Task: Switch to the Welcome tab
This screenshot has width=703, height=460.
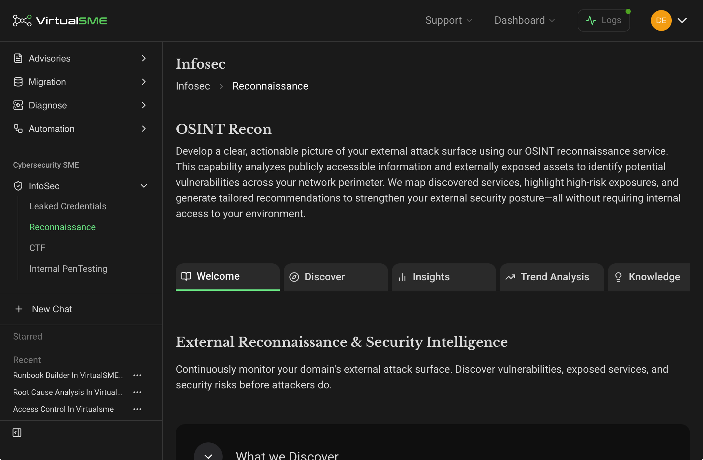Action: 228,277
